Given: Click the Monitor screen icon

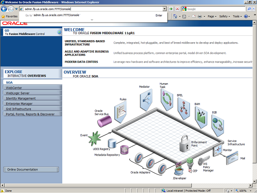Looking at the screenshot, I should coord(218,150).
